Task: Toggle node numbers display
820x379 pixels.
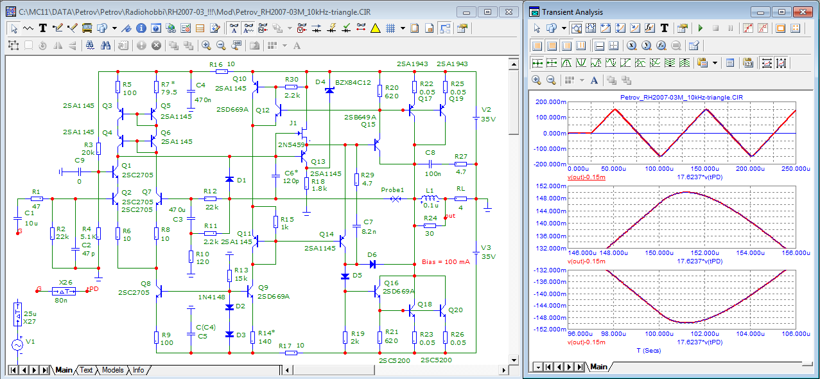Action: (263, 28)
